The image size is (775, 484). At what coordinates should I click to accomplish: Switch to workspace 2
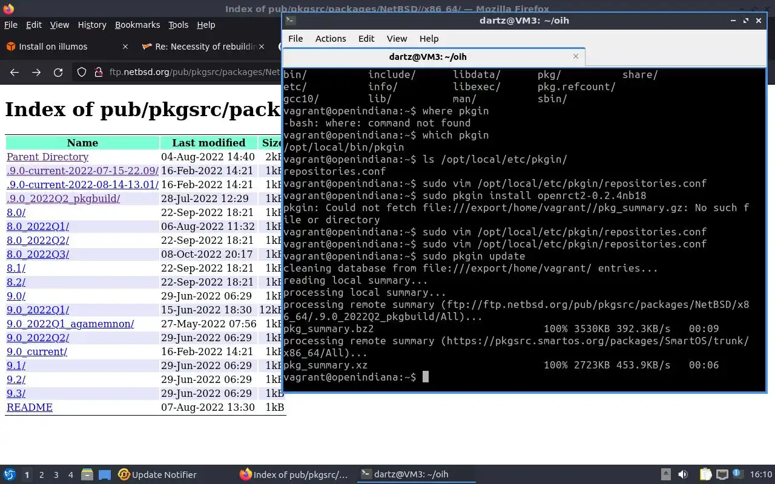point(41,475)
